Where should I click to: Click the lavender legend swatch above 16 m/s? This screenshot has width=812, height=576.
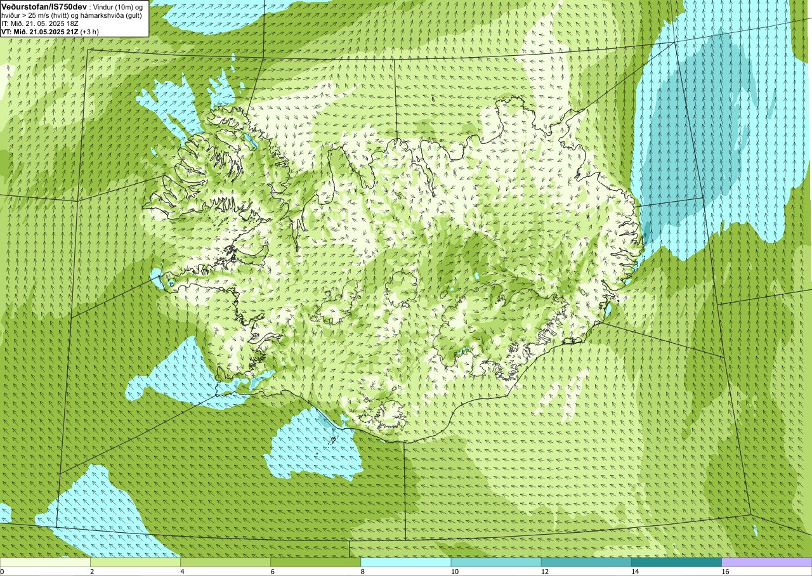[766, 562]
